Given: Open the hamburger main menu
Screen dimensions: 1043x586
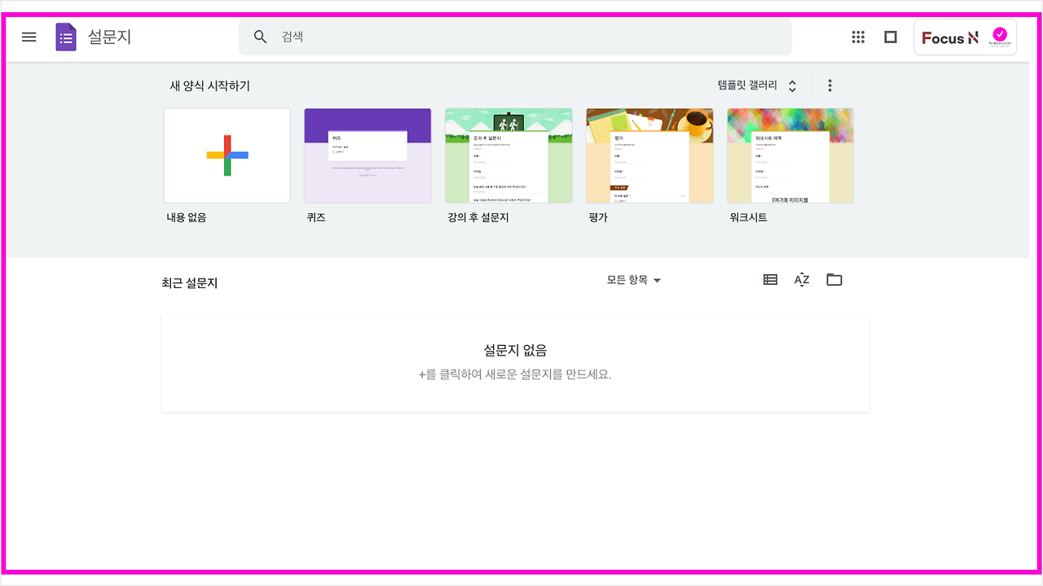Looking at the screenshot, I should tap(29, 37).
